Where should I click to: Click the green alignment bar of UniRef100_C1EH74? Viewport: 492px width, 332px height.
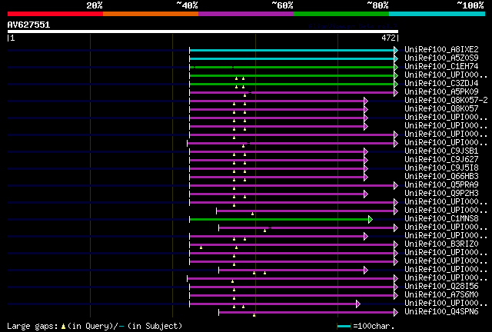pos(292,67)
